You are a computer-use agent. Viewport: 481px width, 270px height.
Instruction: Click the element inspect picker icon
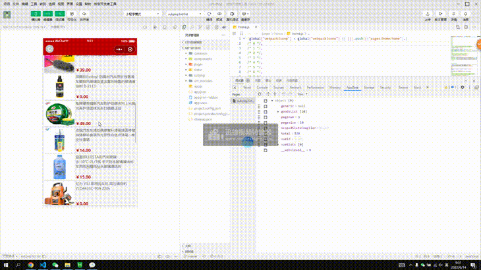click(235, 88)
